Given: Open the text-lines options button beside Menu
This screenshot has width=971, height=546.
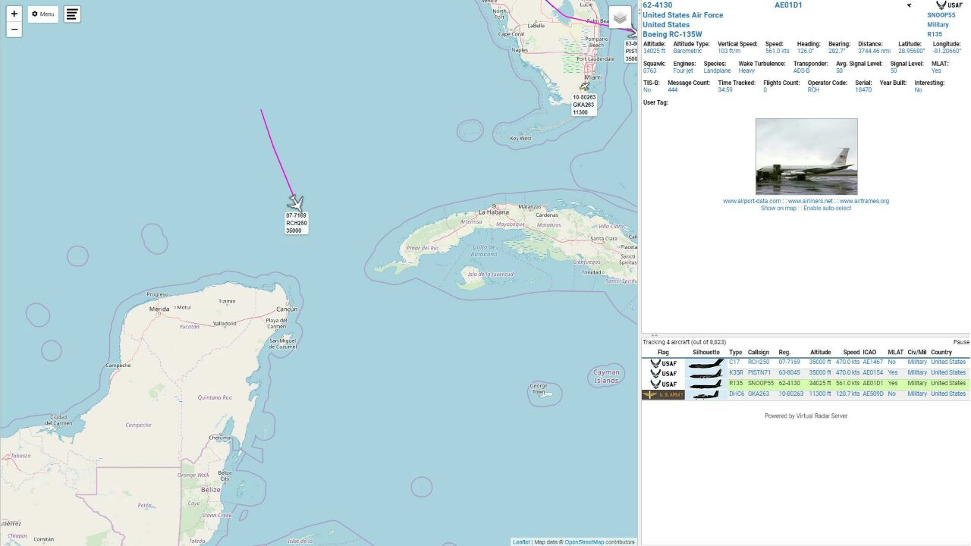Looking at the screenshot, I should coord(72,14).
